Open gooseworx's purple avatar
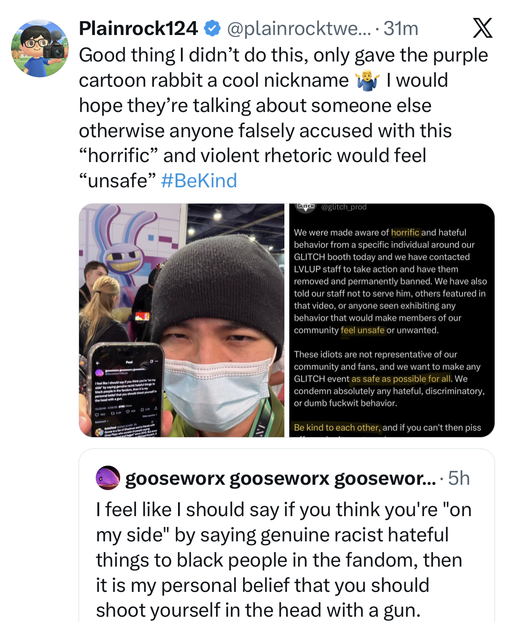Screen dimensions: 506x622 pyautogui.click(x=108, y=478)
